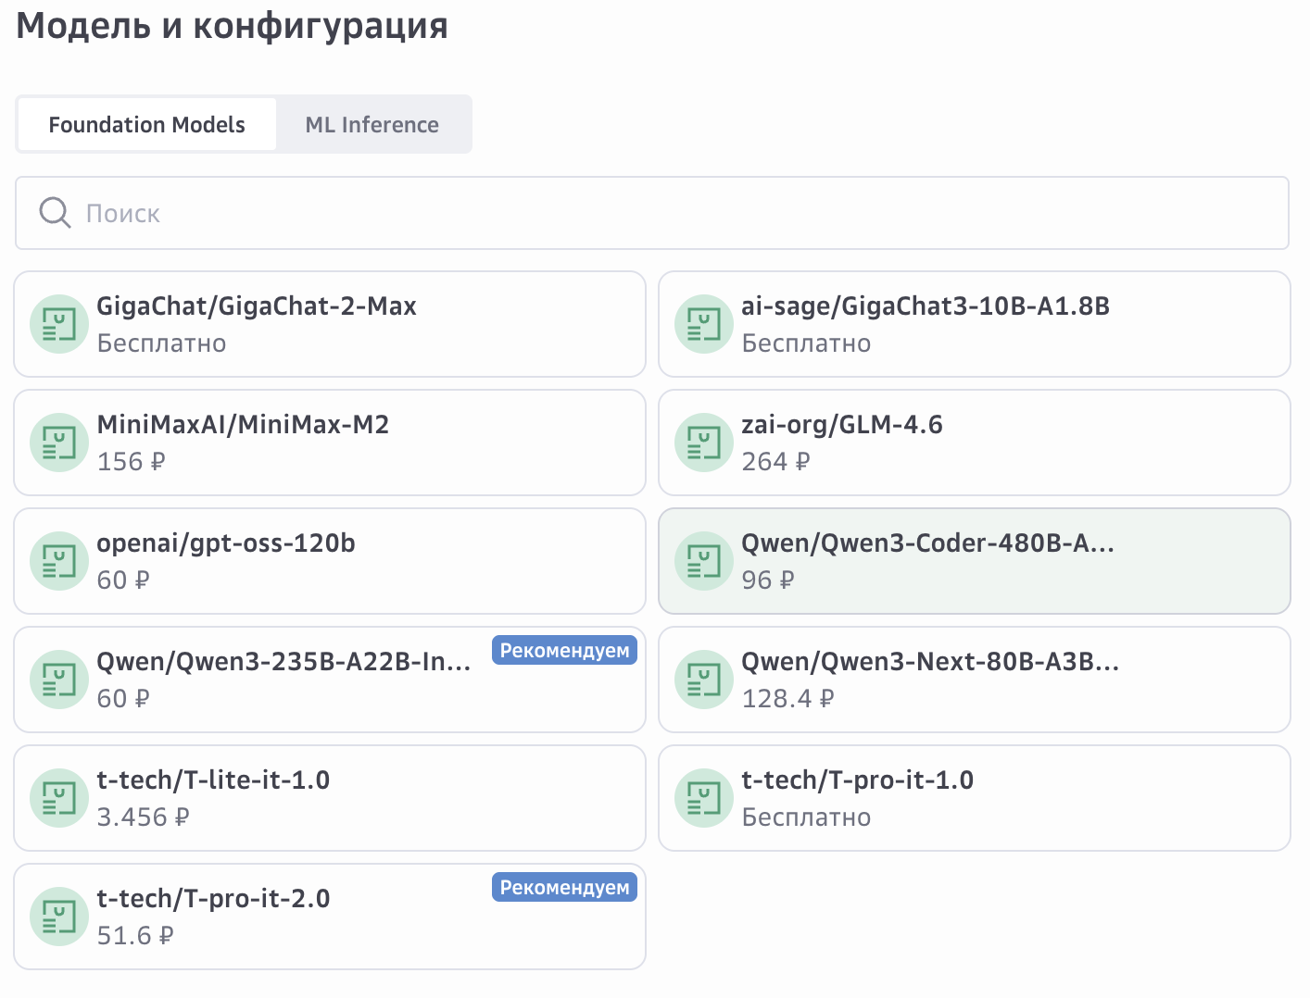Click the 264 ₽ price of GLM-4.6
Image resolution: width=1310 pixels, height=998 pixels.
coord(775,462)
